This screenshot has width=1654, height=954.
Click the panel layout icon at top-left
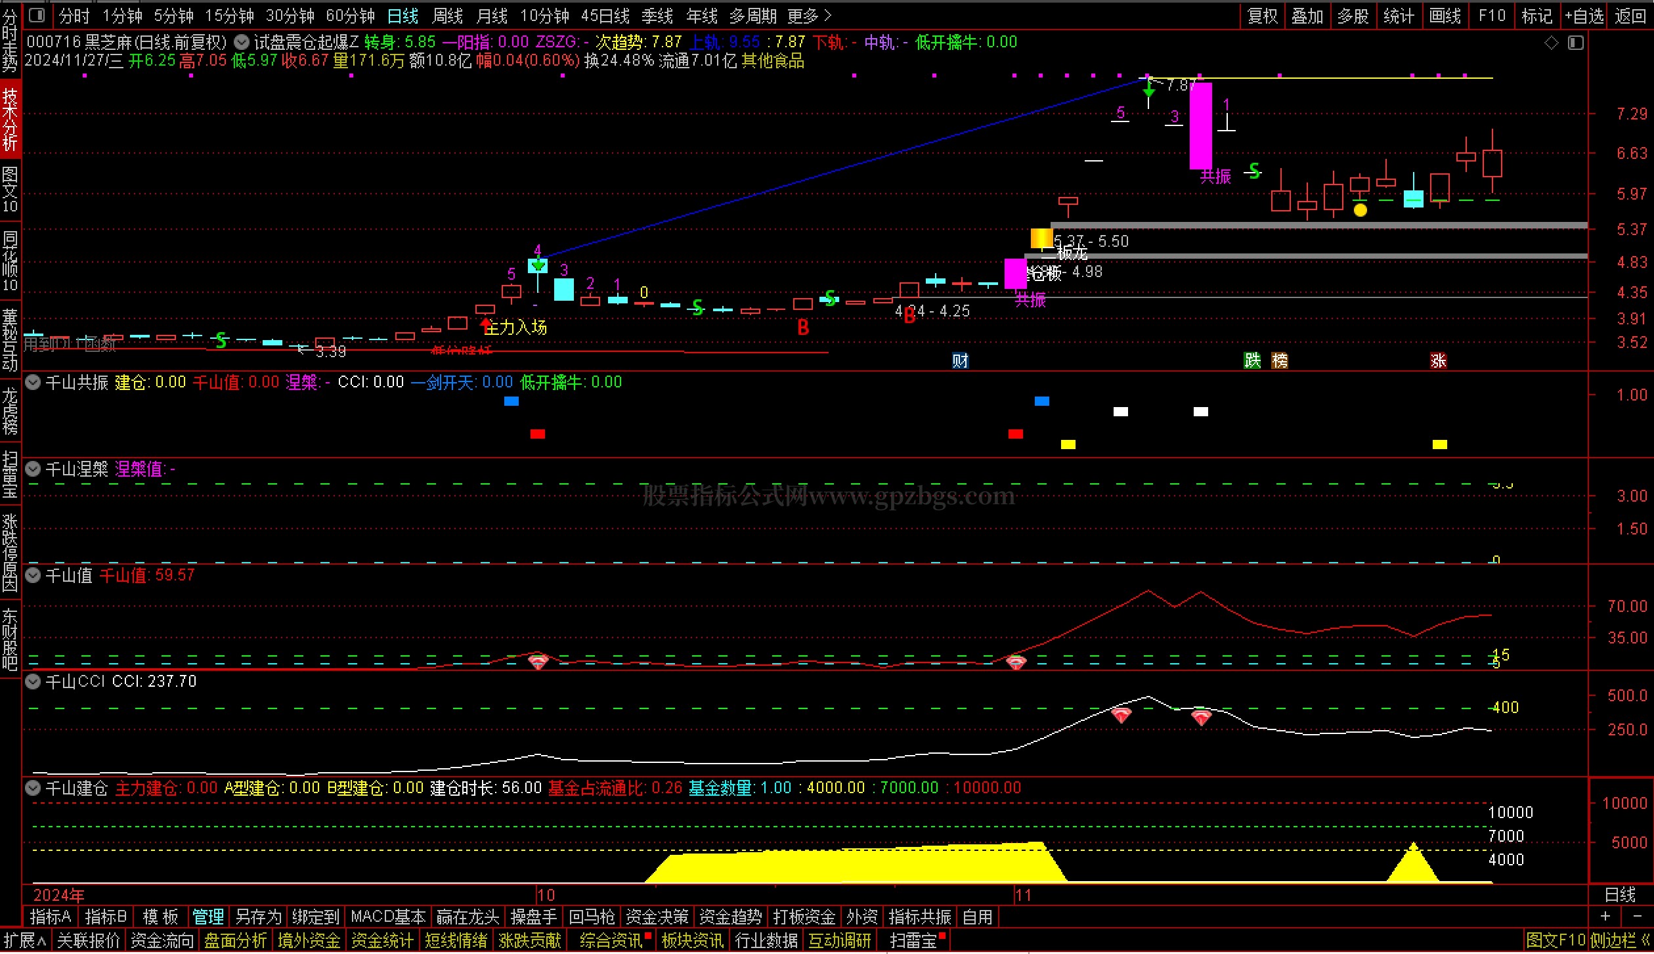[x=37, y=14]
